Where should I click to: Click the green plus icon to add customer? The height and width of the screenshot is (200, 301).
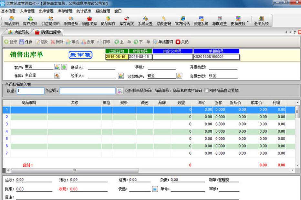(64, 67)
